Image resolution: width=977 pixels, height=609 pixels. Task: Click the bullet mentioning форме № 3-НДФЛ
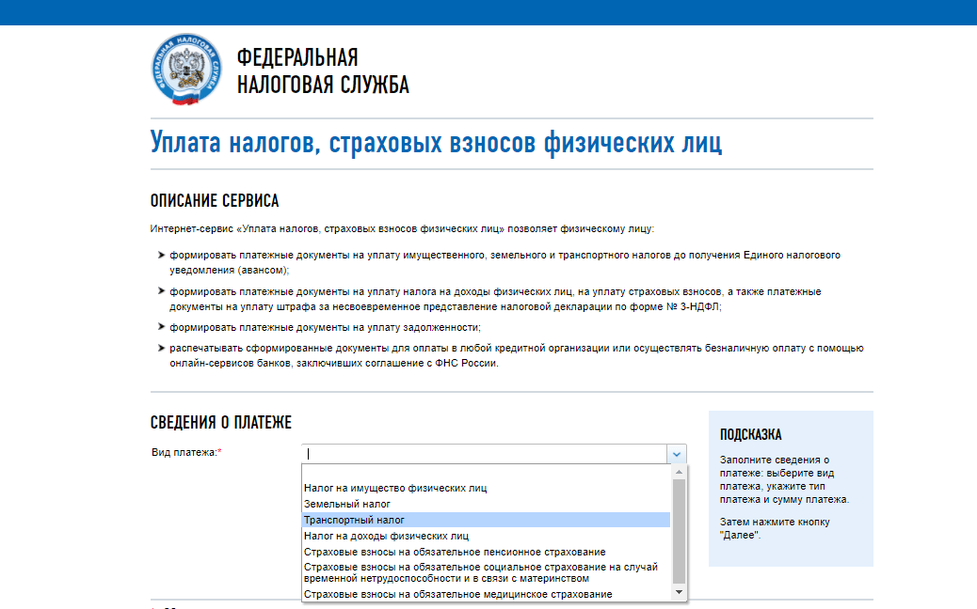(x=495, y=299)
